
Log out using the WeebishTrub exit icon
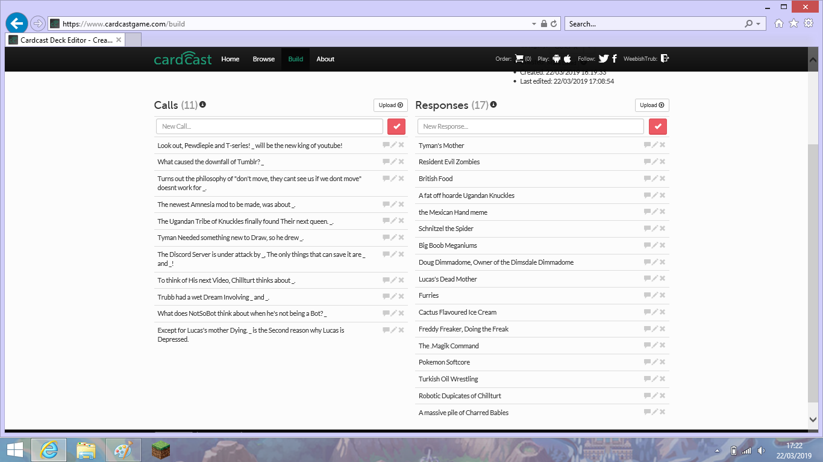pos(665,58)
